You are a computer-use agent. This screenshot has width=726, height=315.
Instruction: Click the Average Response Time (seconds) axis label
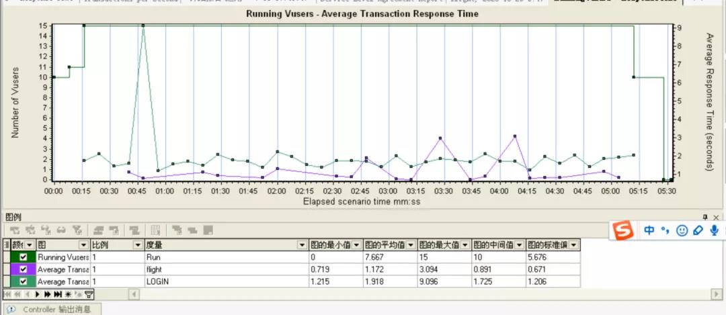coord(710,102)
